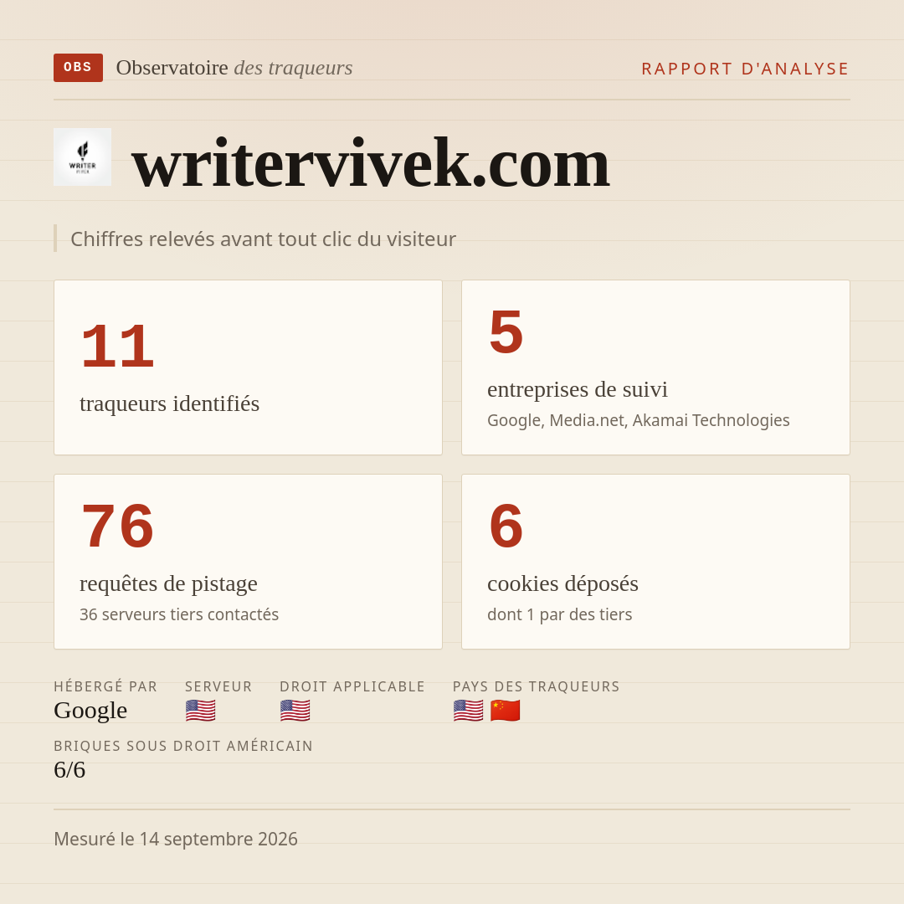Click the number 6 in the cookies card
This screenshot has width=904, height=904.
pos(506,526)
